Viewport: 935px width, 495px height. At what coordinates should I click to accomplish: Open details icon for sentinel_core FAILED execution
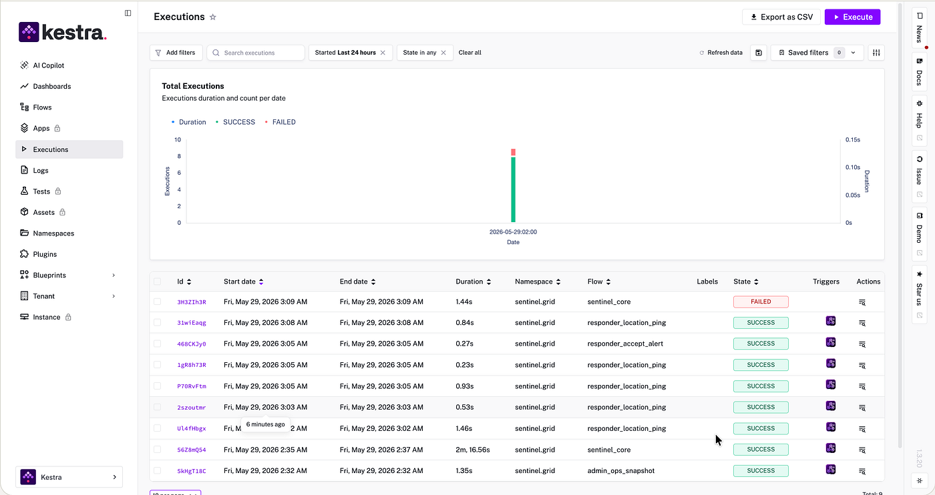[862, 302]
